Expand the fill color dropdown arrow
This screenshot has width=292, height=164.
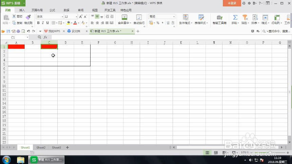[72, 23]
